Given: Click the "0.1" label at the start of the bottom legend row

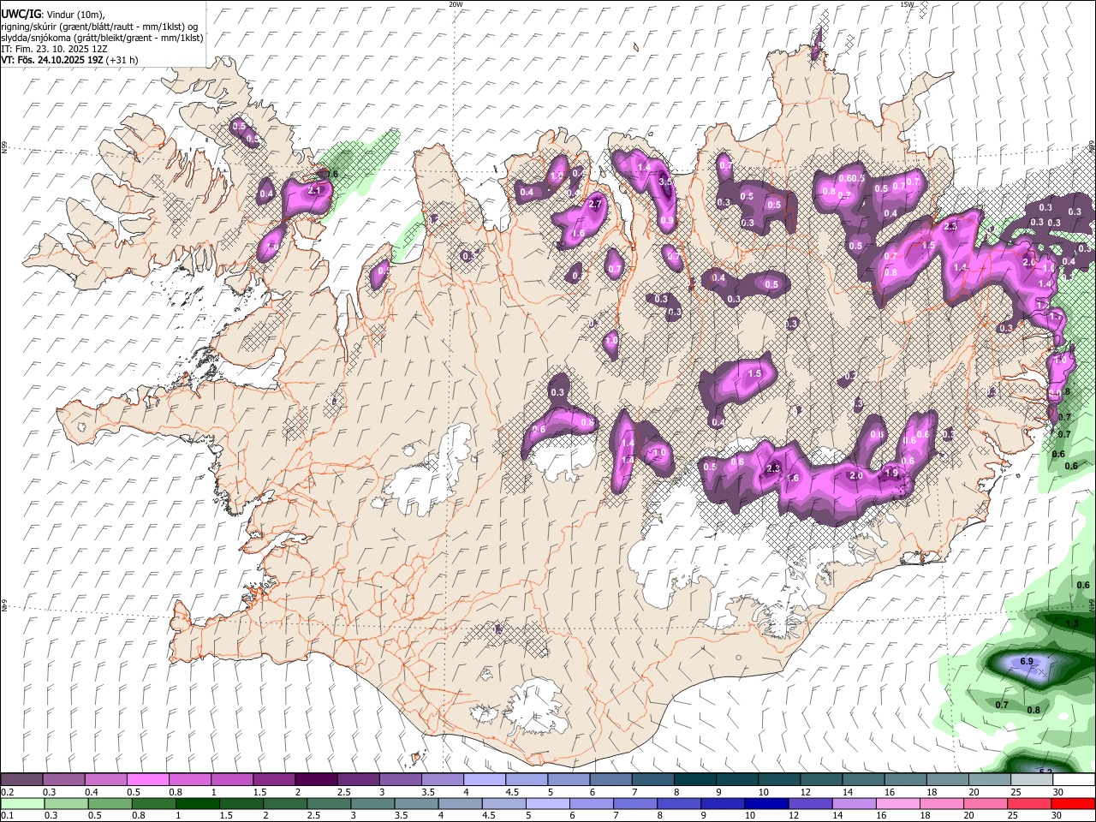Looking at the screenshot, I should [x=7, y=816].
